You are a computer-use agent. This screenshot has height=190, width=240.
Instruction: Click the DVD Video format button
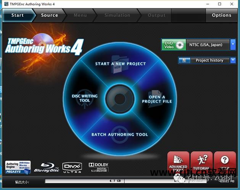tap(174, 45)
